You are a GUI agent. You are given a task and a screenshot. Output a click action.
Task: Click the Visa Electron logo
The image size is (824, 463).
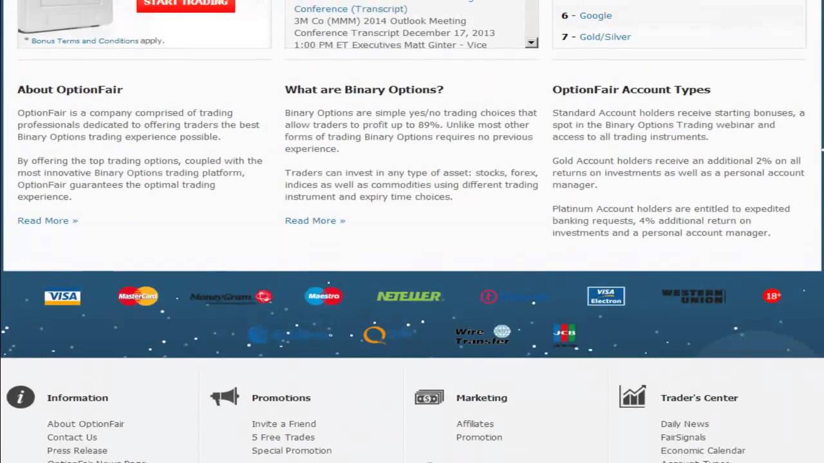606,296
